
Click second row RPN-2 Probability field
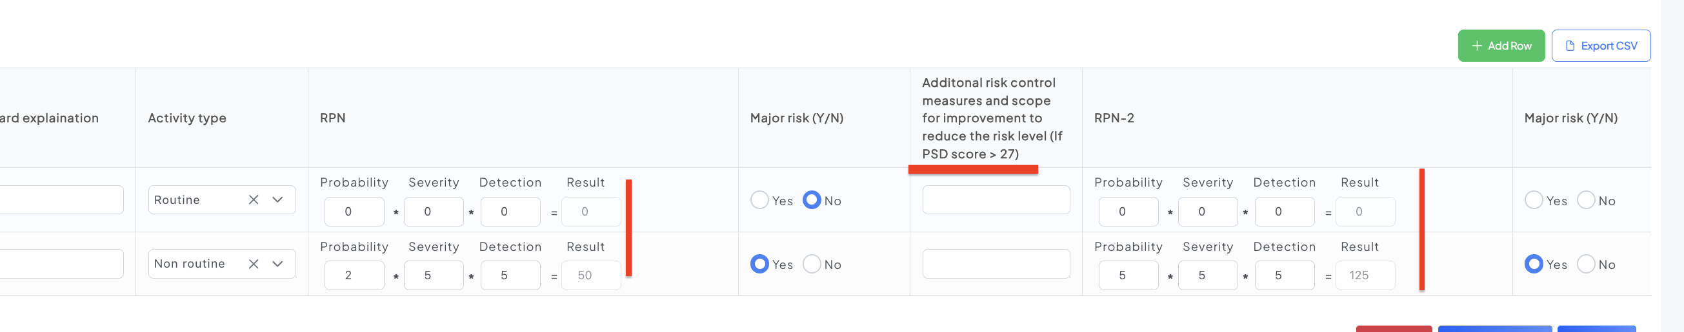(x=1128, y=275)
